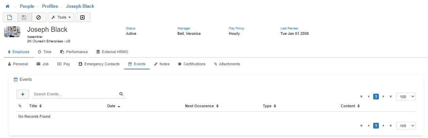
Task: Click the new document toolbar icon
Action: click(10, 17)
